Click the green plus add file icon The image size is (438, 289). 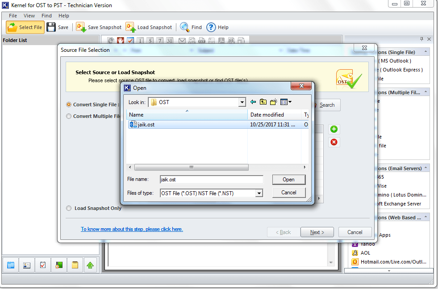coord(334,129)
